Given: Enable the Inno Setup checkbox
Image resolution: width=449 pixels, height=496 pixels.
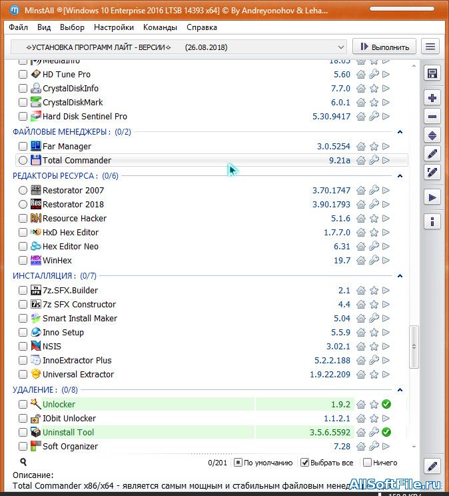Looking at the screenshot, I should click(23, 333).
